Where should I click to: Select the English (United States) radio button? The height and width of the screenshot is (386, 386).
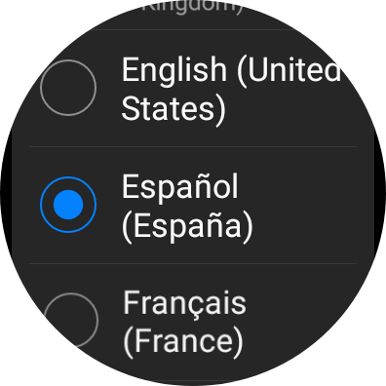pyautogui.click(x=68, y=88)
